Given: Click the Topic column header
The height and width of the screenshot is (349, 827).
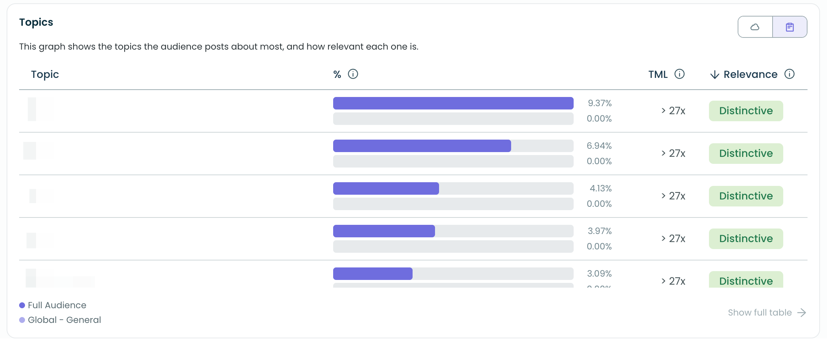Looking at the screenshot, I should [x=45, y=75].
